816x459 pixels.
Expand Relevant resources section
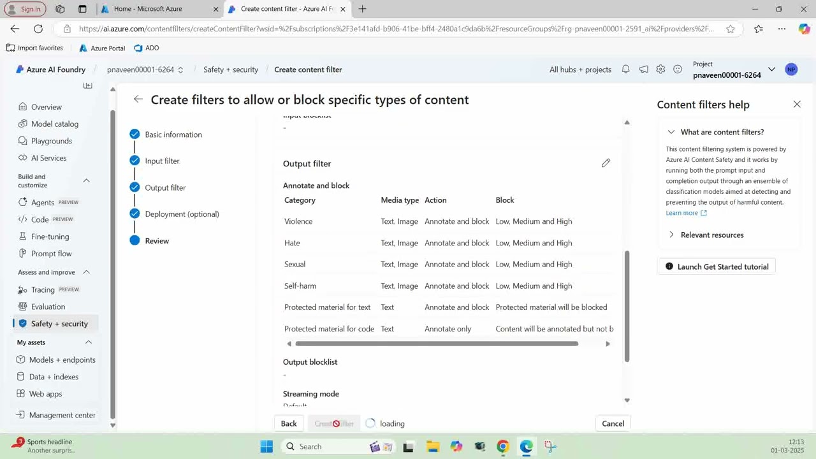point(671,235)
